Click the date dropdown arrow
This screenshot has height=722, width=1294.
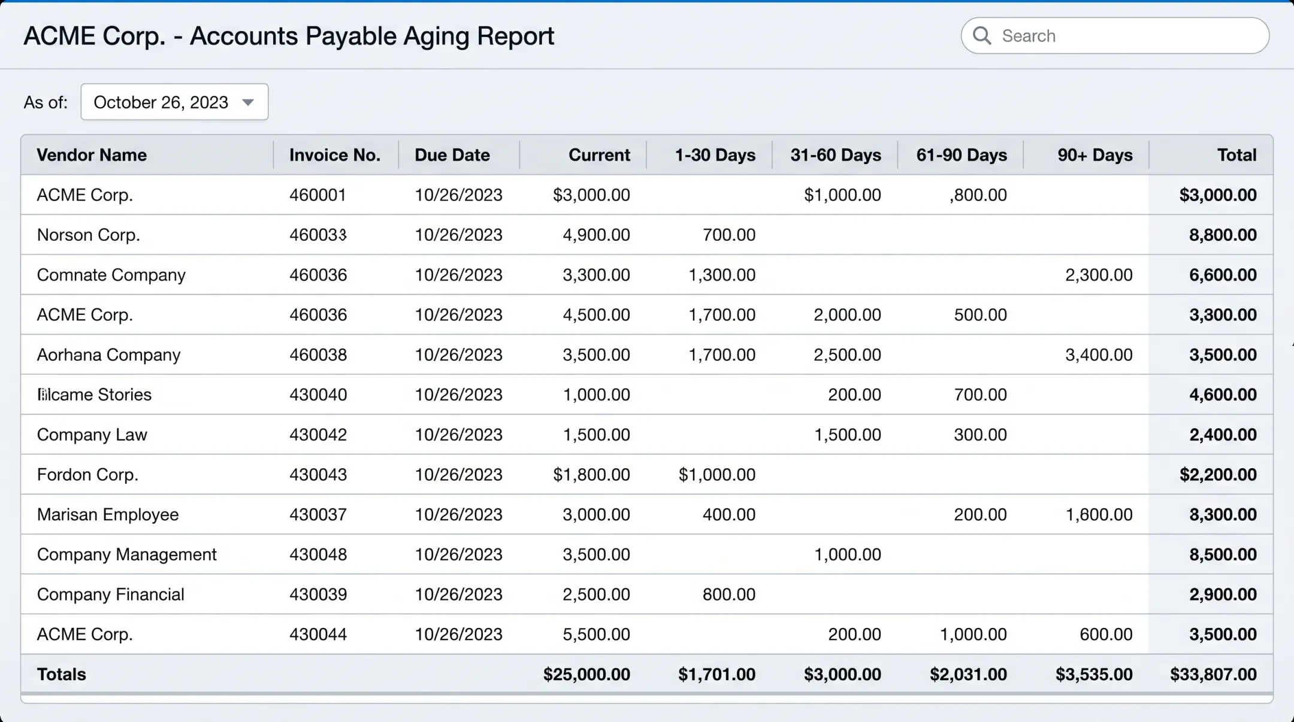pyautogui.click(x=248, y=102)
